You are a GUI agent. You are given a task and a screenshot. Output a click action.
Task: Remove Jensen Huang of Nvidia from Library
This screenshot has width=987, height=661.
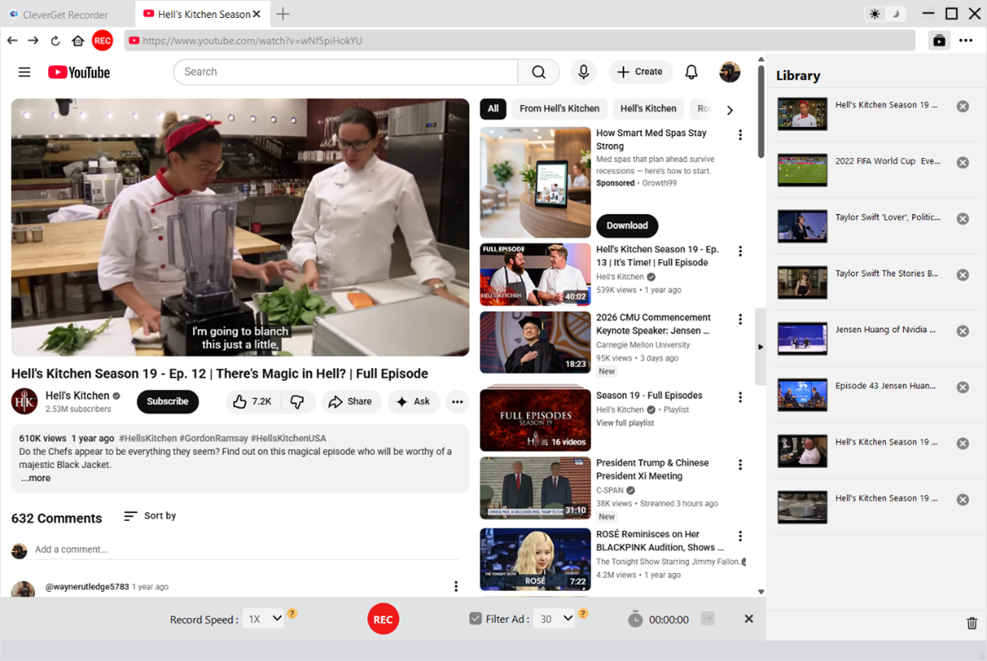963,331
